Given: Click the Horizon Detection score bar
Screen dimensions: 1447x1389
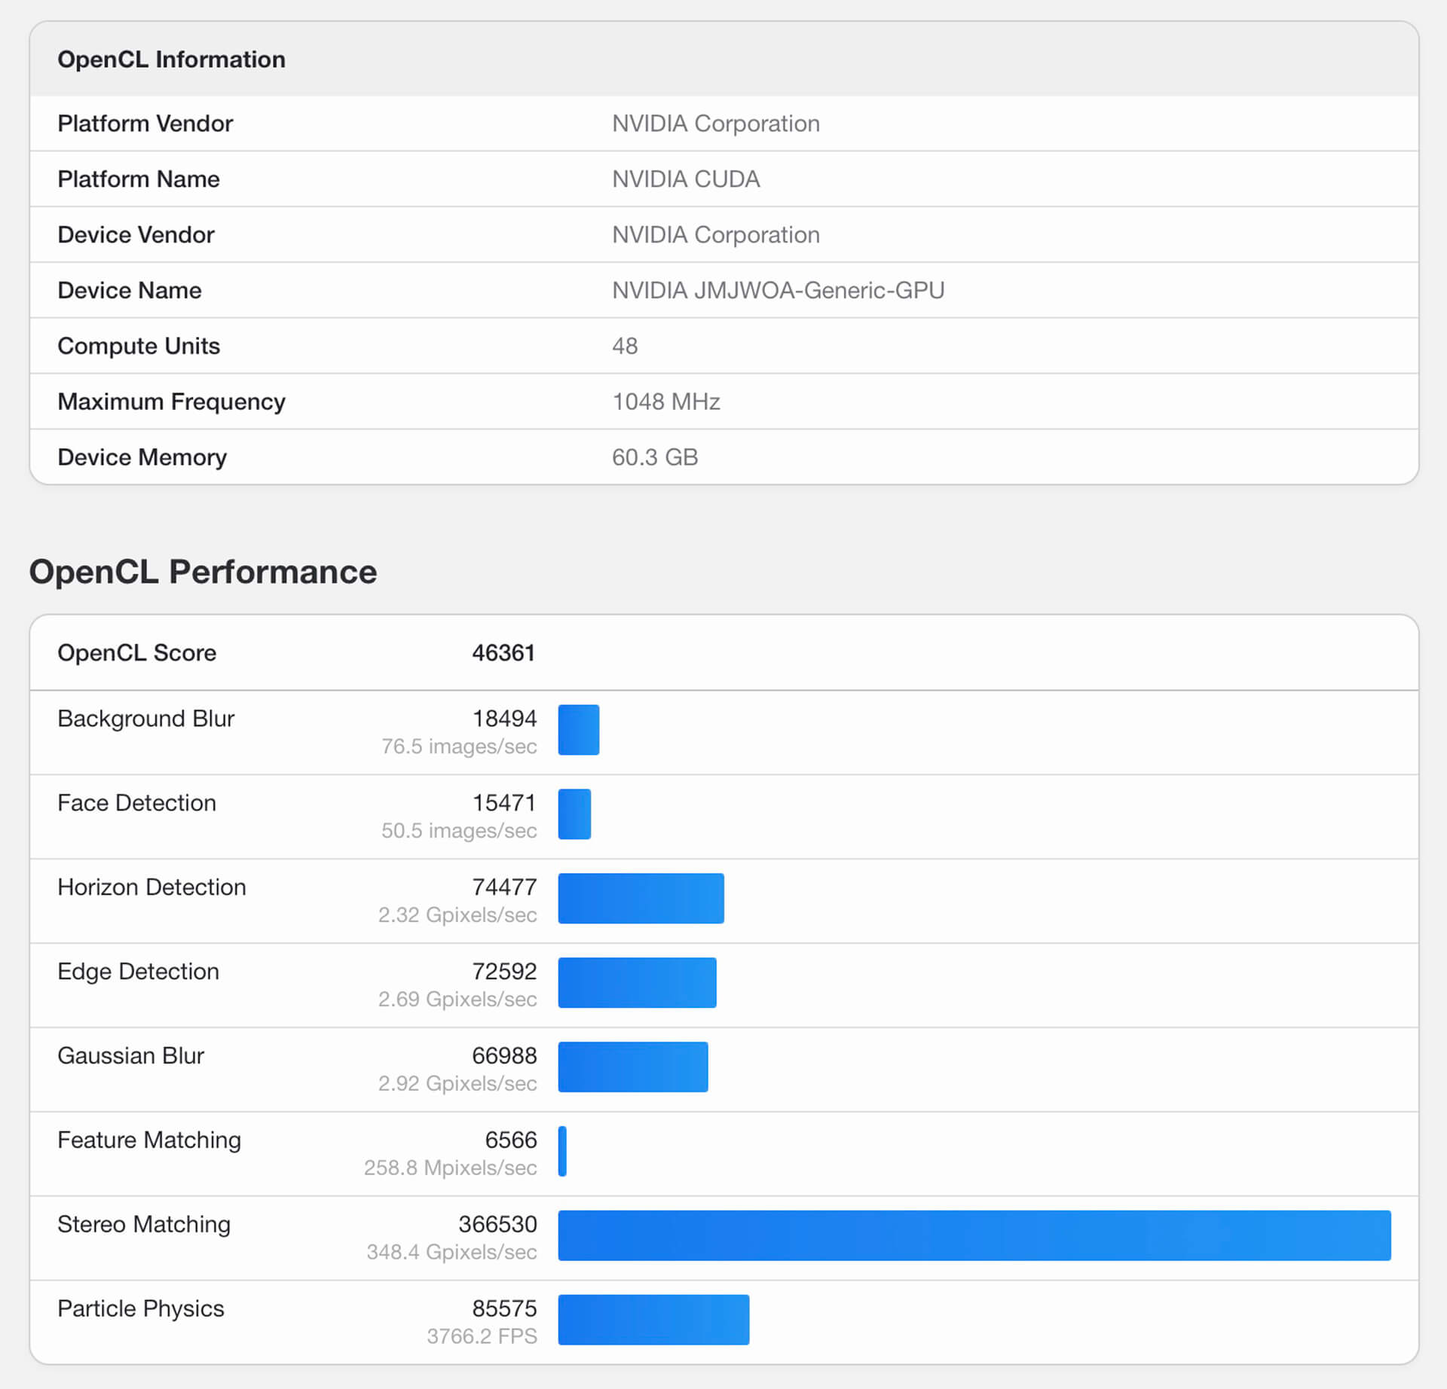Looking at the screenshot, I should click(x=641, y=898).
